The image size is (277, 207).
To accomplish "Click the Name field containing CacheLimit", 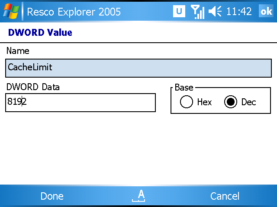I will [138, 68].
